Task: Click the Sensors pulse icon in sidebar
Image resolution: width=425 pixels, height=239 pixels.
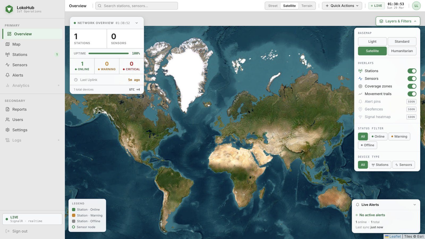Action: pyautogui.click(x=7, y=65)
